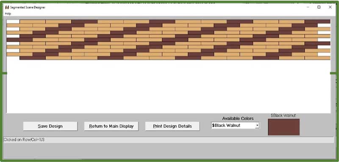Image resolution: width=339 pixels, height=162 pixels.
Task: Maximize the Segmented Scene Designer window
Action: click(319, 7)
